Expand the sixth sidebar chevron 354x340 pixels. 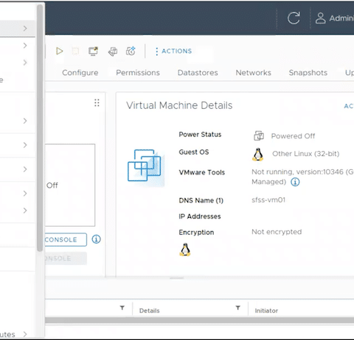point(25,169)
